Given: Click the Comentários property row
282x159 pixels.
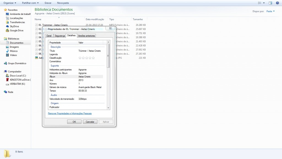Looking at the screenshot, I should [x=76, y=61].
